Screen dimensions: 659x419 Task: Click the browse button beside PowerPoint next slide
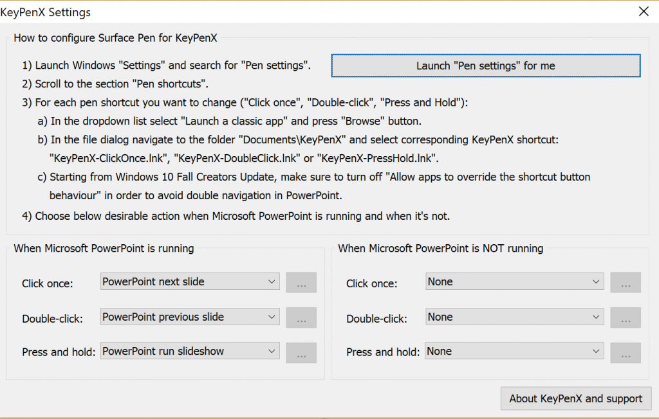point(301,283)
